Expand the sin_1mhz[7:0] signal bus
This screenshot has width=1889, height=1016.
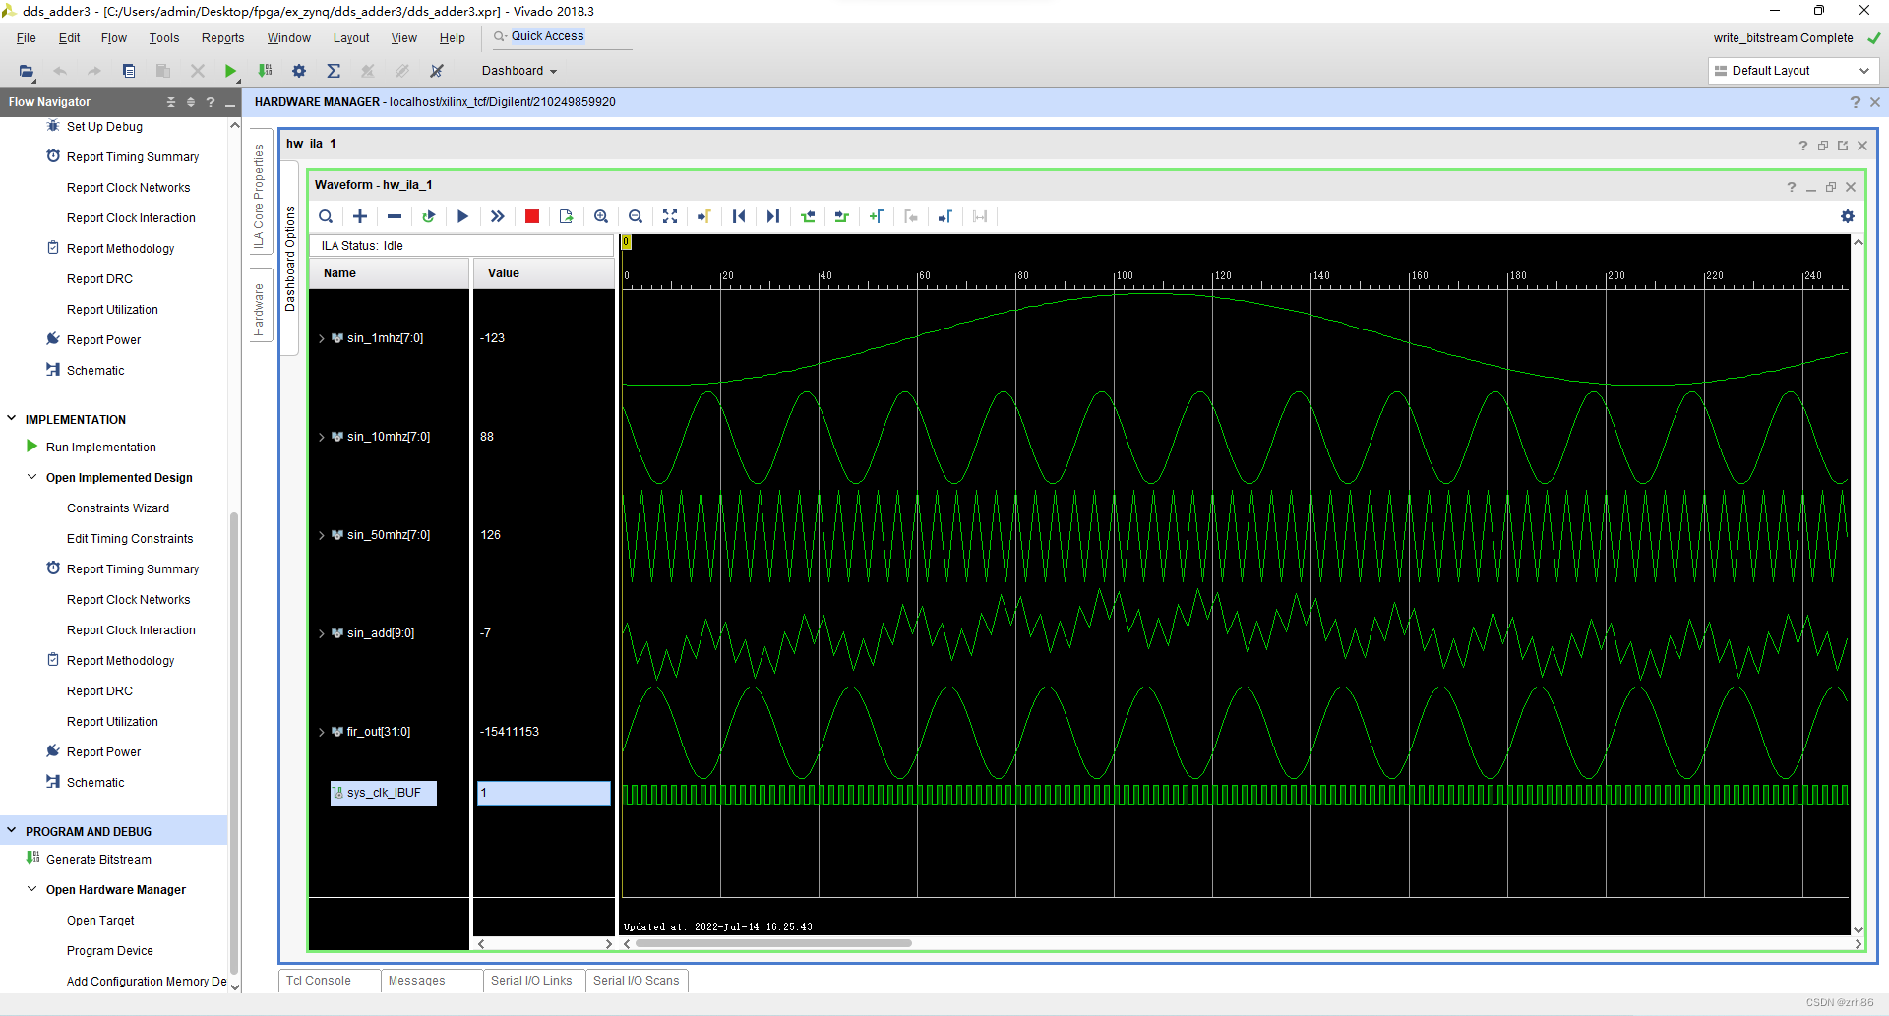click(322, 338)
